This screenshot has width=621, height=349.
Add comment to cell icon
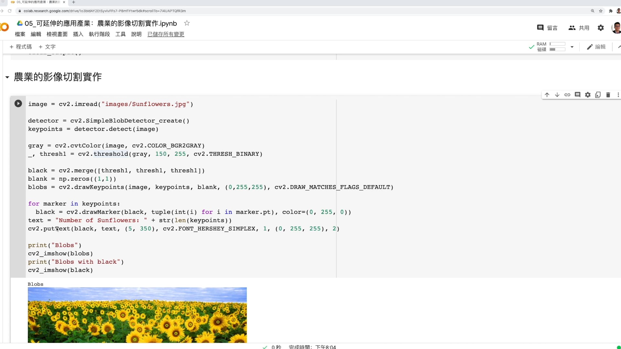(x=577, y=95)
